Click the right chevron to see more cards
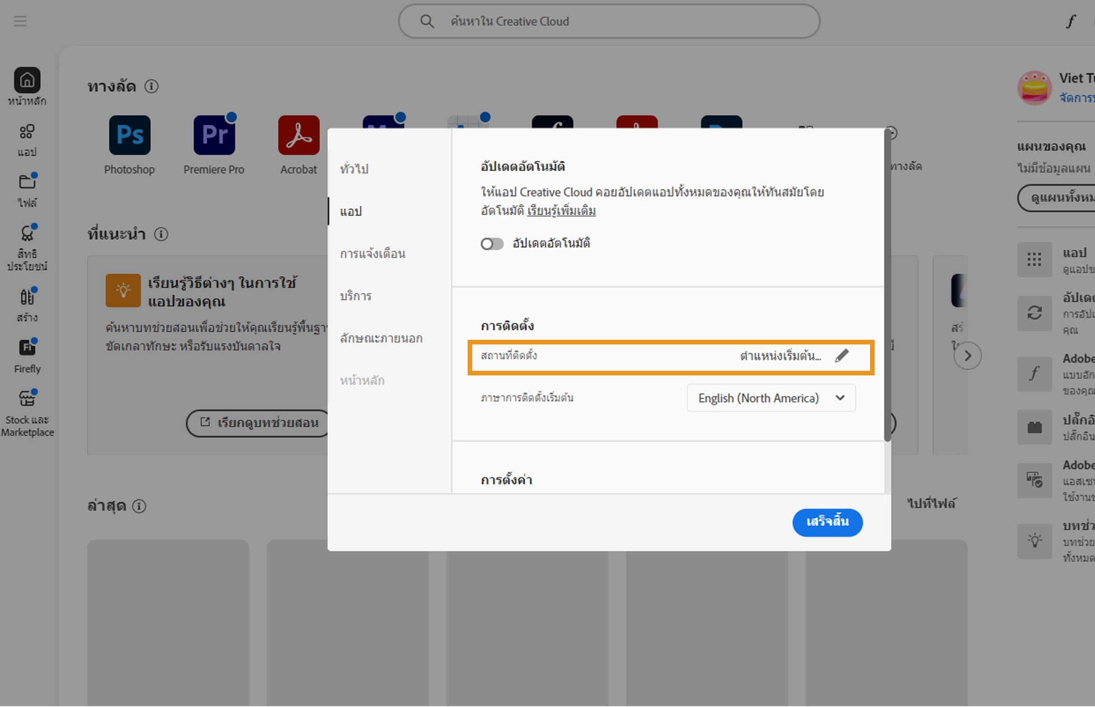 coord(968,355)
